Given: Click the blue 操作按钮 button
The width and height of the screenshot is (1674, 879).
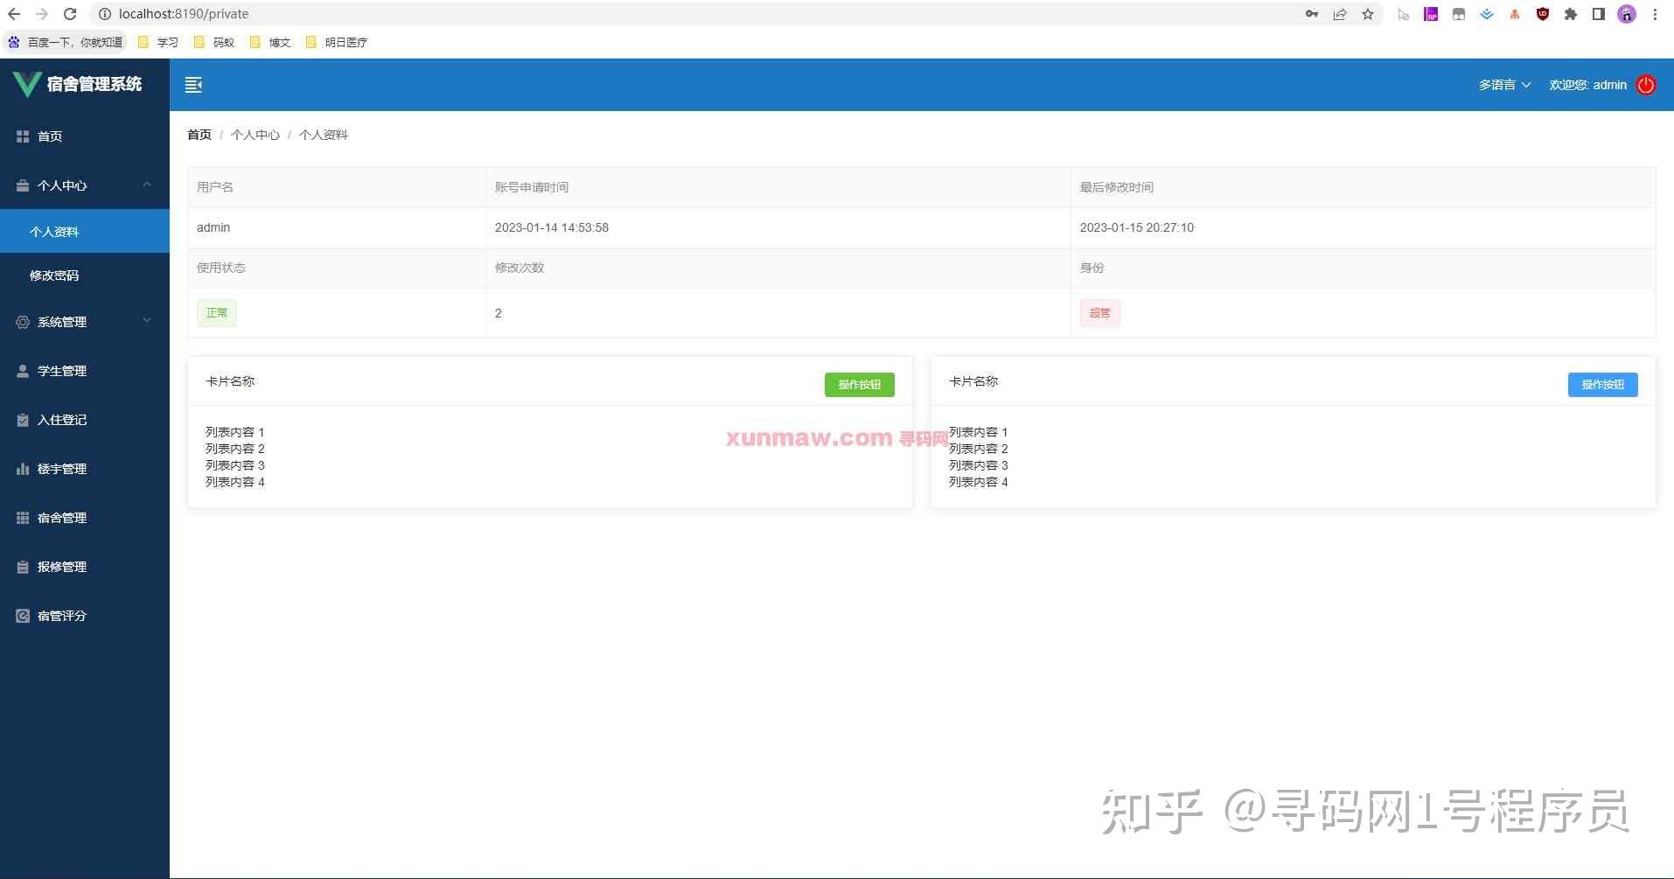Looking at the screenshot, I should (1602, 385).
